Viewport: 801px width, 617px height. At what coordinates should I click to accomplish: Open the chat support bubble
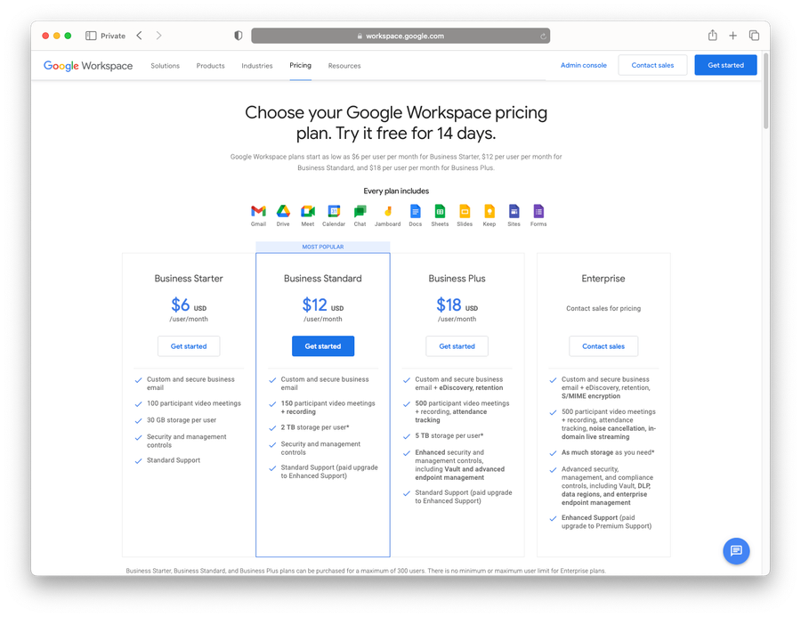(x=736, y=551)
